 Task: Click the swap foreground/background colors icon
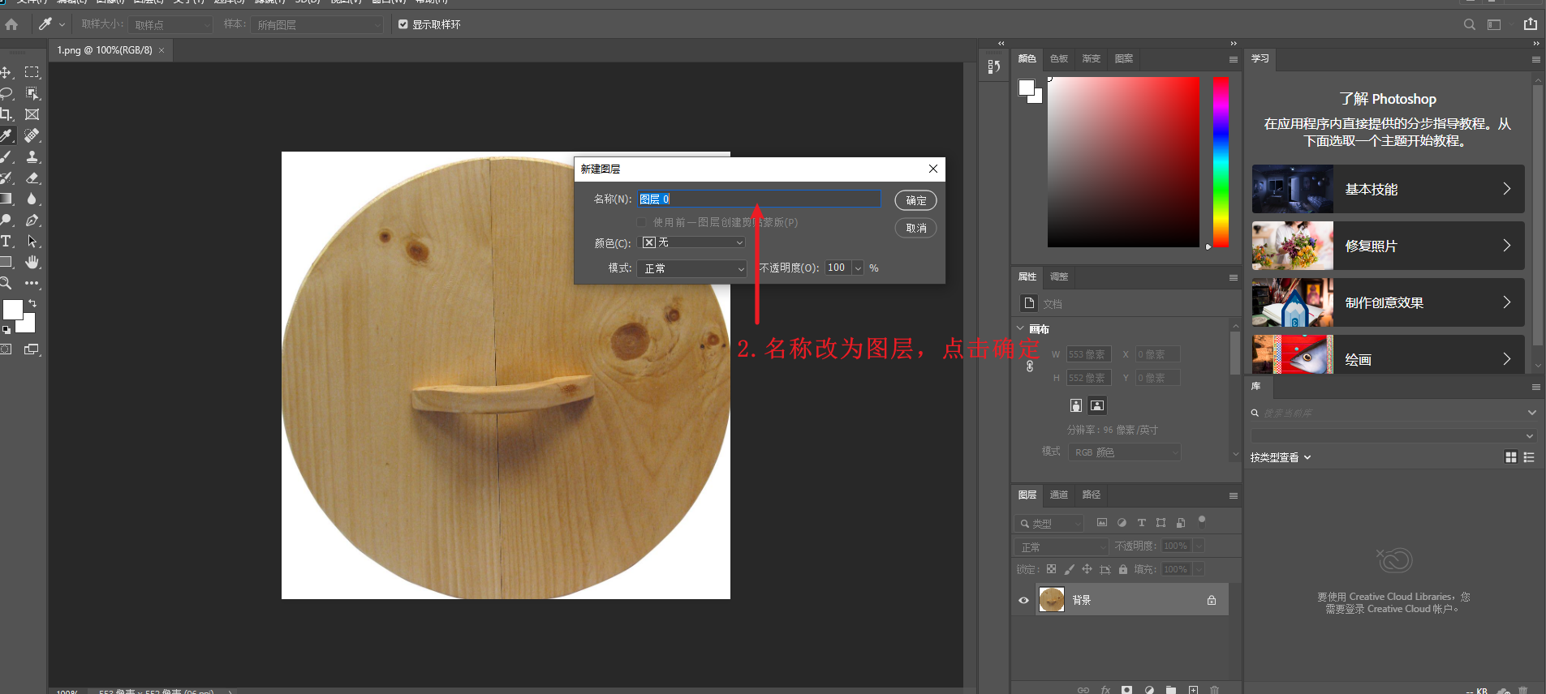pyautogui.click(x=32, y=303)
